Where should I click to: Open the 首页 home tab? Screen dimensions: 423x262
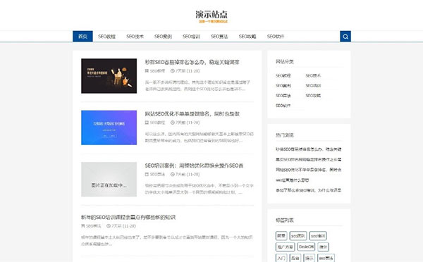82,37
